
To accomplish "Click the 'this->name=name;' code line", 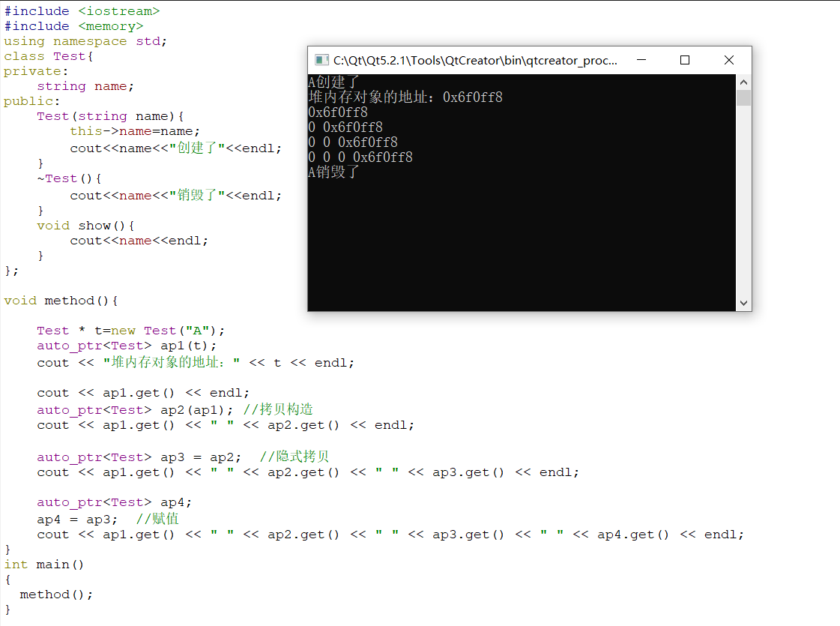I will 135,131.
